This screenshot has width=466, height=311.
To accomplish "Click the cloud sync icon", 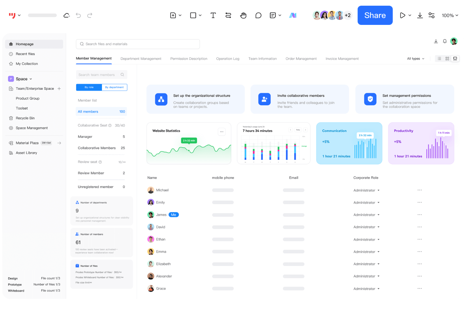I will point(66,15).
